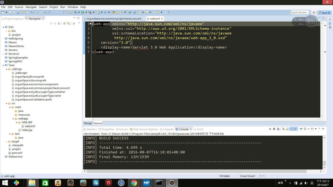Click the Collapse All icon in Navigator
Image resolution: width=333 pixels, height=187 pixels.
pyautogui.click(x=65, y=23)
